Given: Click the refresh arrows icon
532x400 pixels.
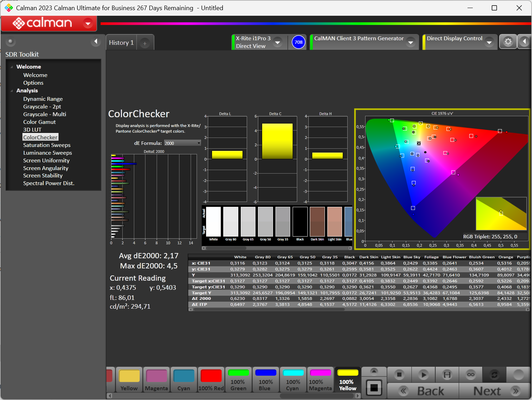Looking at the screenshot, I should pyautogui.click(x=494, y=375).
